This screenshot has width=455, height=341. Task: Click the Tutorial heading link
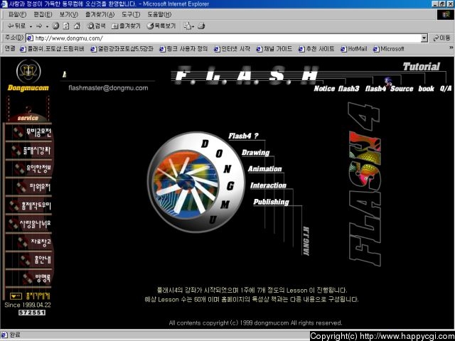[422, 67]
